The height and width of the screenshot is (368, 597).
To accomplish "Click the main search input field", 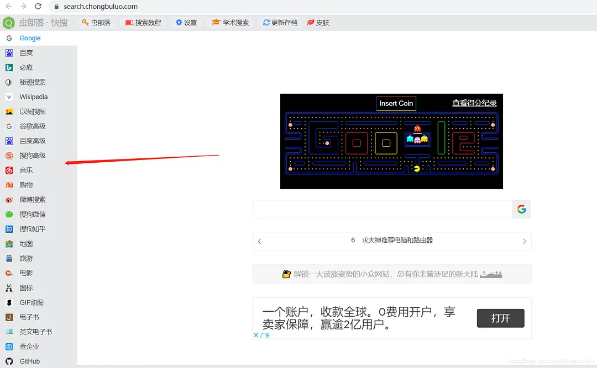I will coord(381,209).
